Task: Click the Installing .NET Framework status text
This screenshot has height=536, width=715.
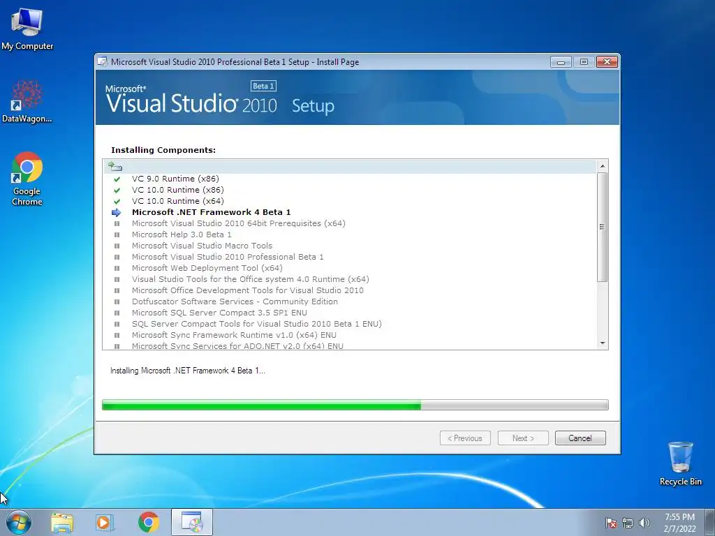Action: click(187, 371)
